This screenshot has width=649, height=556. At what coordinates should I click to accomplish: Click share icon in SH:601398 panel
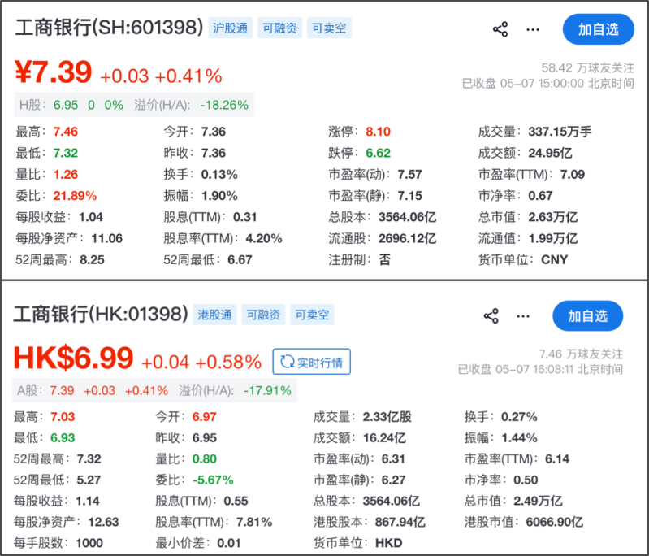(500, 29)
